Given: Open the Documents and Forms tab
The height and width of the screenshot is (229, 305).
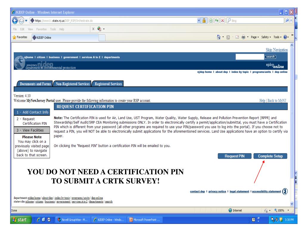Looking at the screenshot, I should [35, 84].
